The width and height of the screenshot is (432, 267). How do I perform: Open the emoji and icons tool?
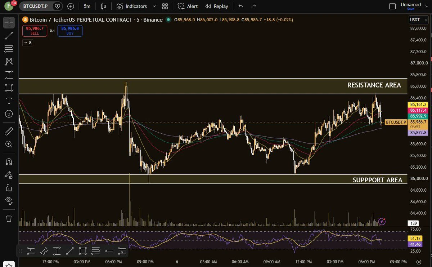9,114
